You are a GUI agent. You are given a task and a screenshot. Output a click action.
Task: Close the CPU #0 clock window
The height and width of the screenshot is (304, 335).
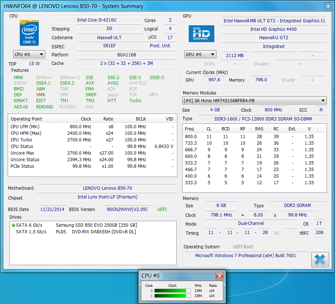tap(219, 276)
